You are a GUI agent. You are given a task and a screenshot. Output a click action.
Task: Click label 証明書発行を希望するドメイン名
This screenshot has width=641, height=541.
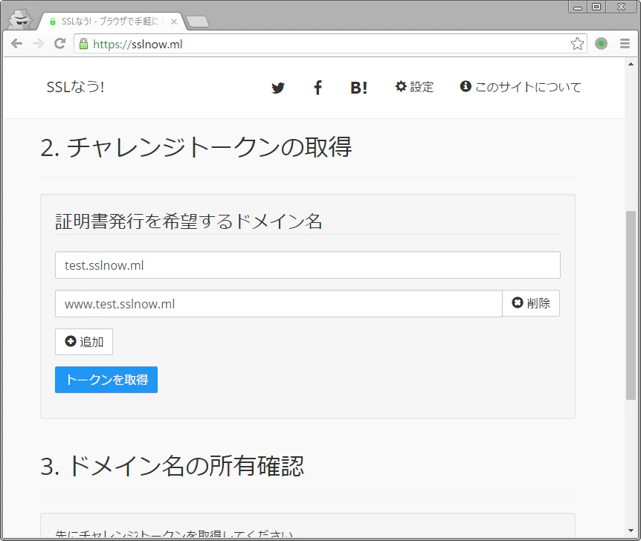point(188,221)
